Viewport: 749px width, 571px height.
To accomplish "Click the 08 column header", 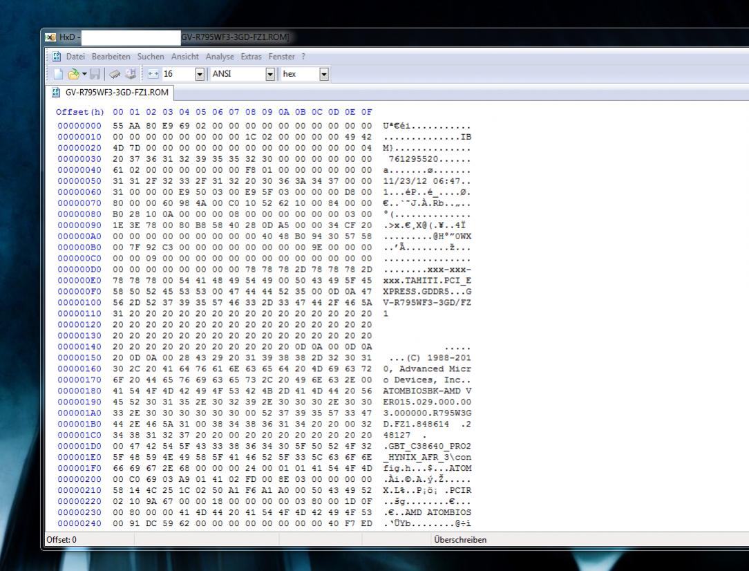I will (250, 112).
